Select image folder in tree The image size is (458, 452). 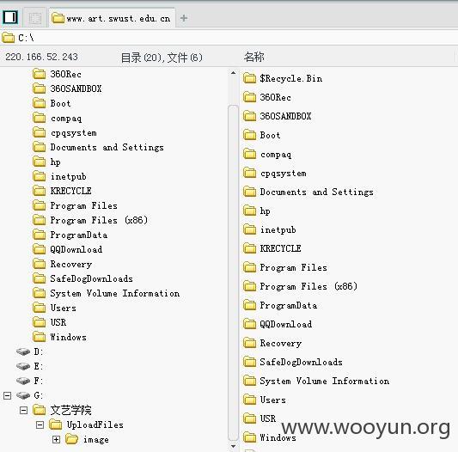pyautogui.click(x=87, y=439)
